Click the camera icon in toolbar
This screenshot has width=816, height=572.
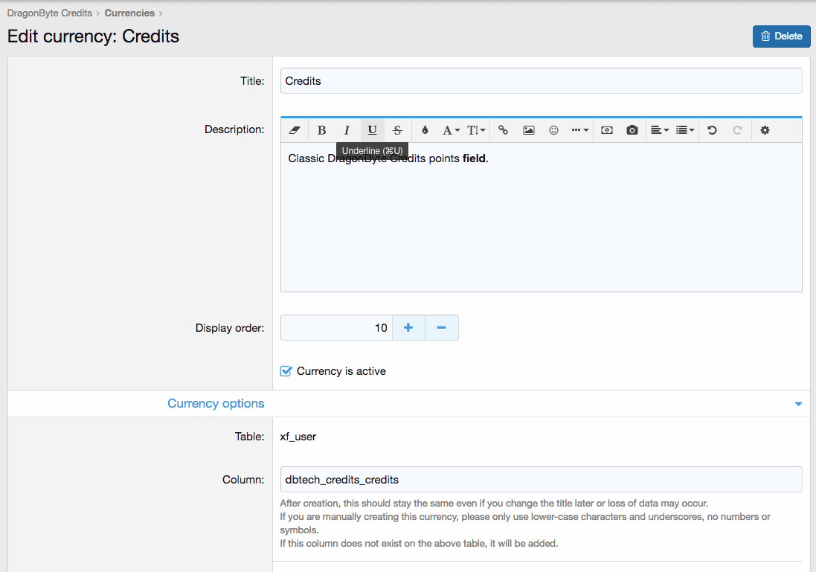[x=632, y=130]
